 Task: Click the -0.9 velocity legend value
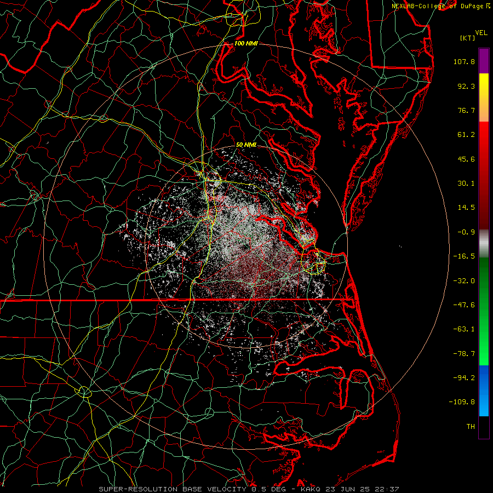(x=466, y=232)
